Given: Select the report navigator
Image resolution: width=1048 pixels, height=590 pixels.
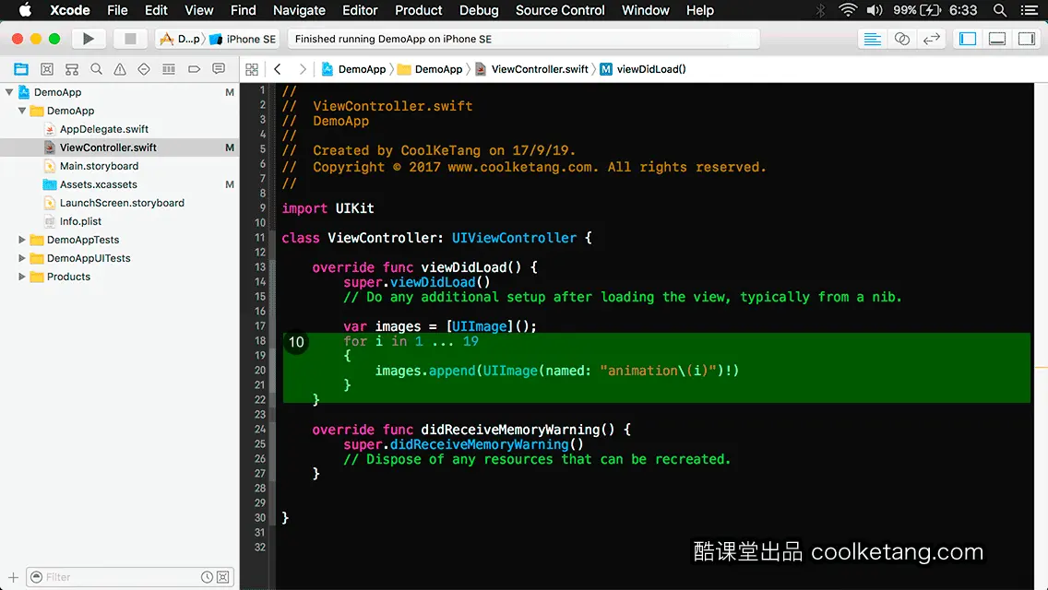Looking at the screenshot, I should pos(219,69).
